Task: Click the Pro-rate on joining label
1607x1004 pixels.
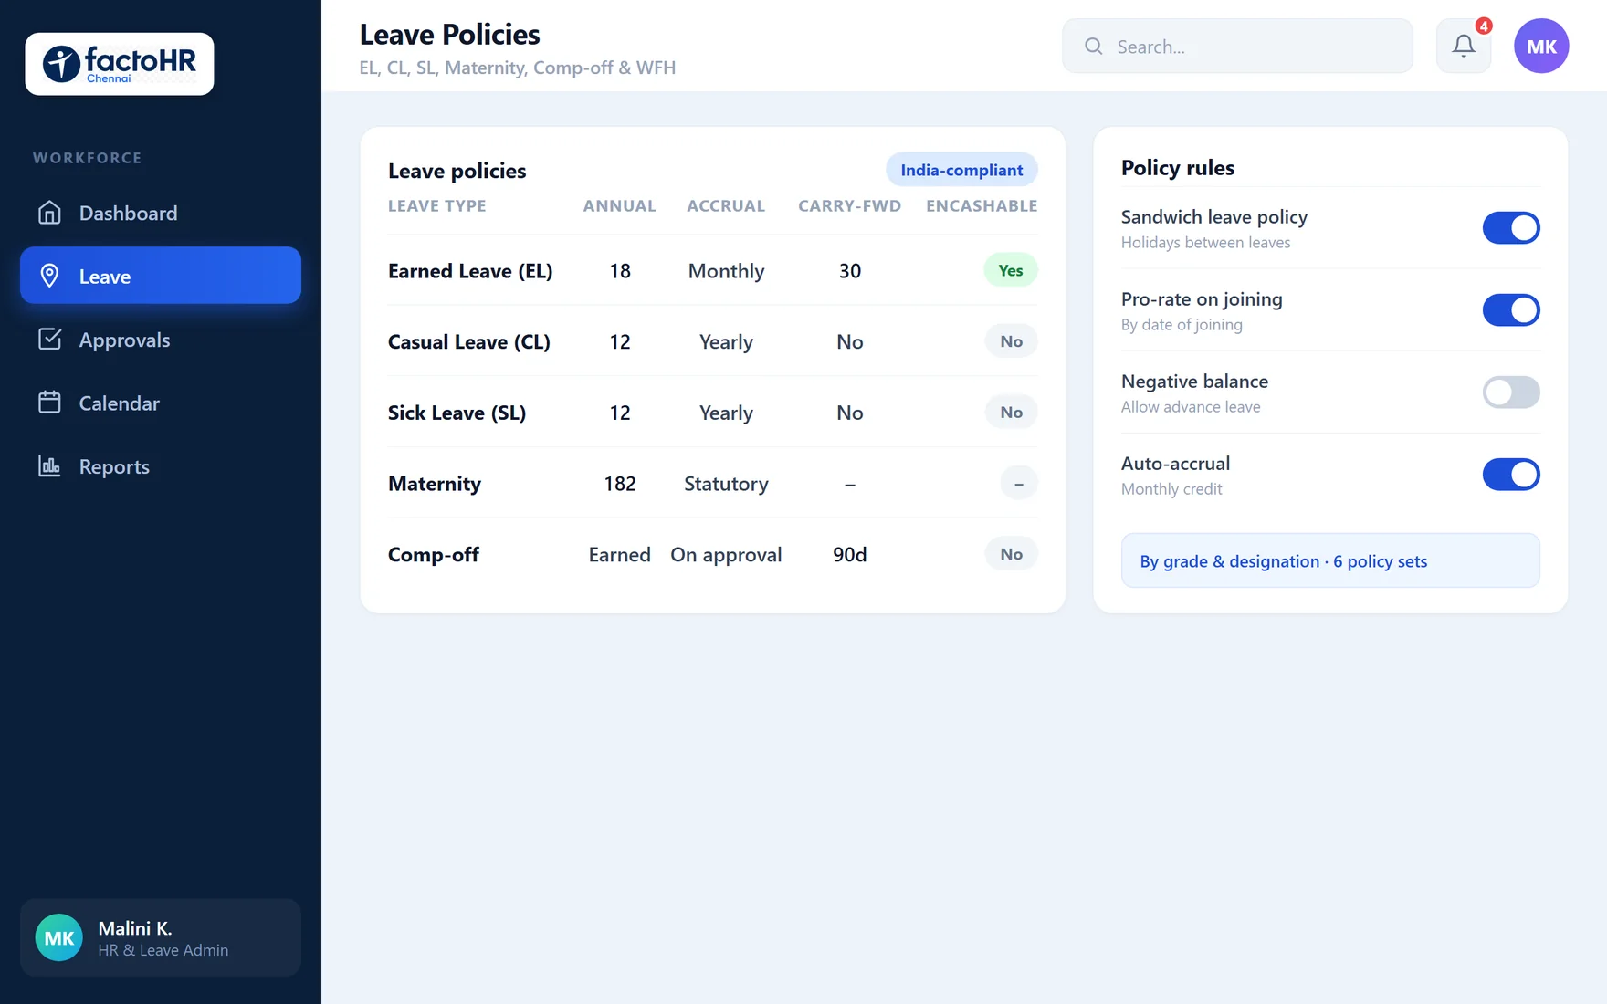Action: pyautogui.click(x=1202, y=299)
